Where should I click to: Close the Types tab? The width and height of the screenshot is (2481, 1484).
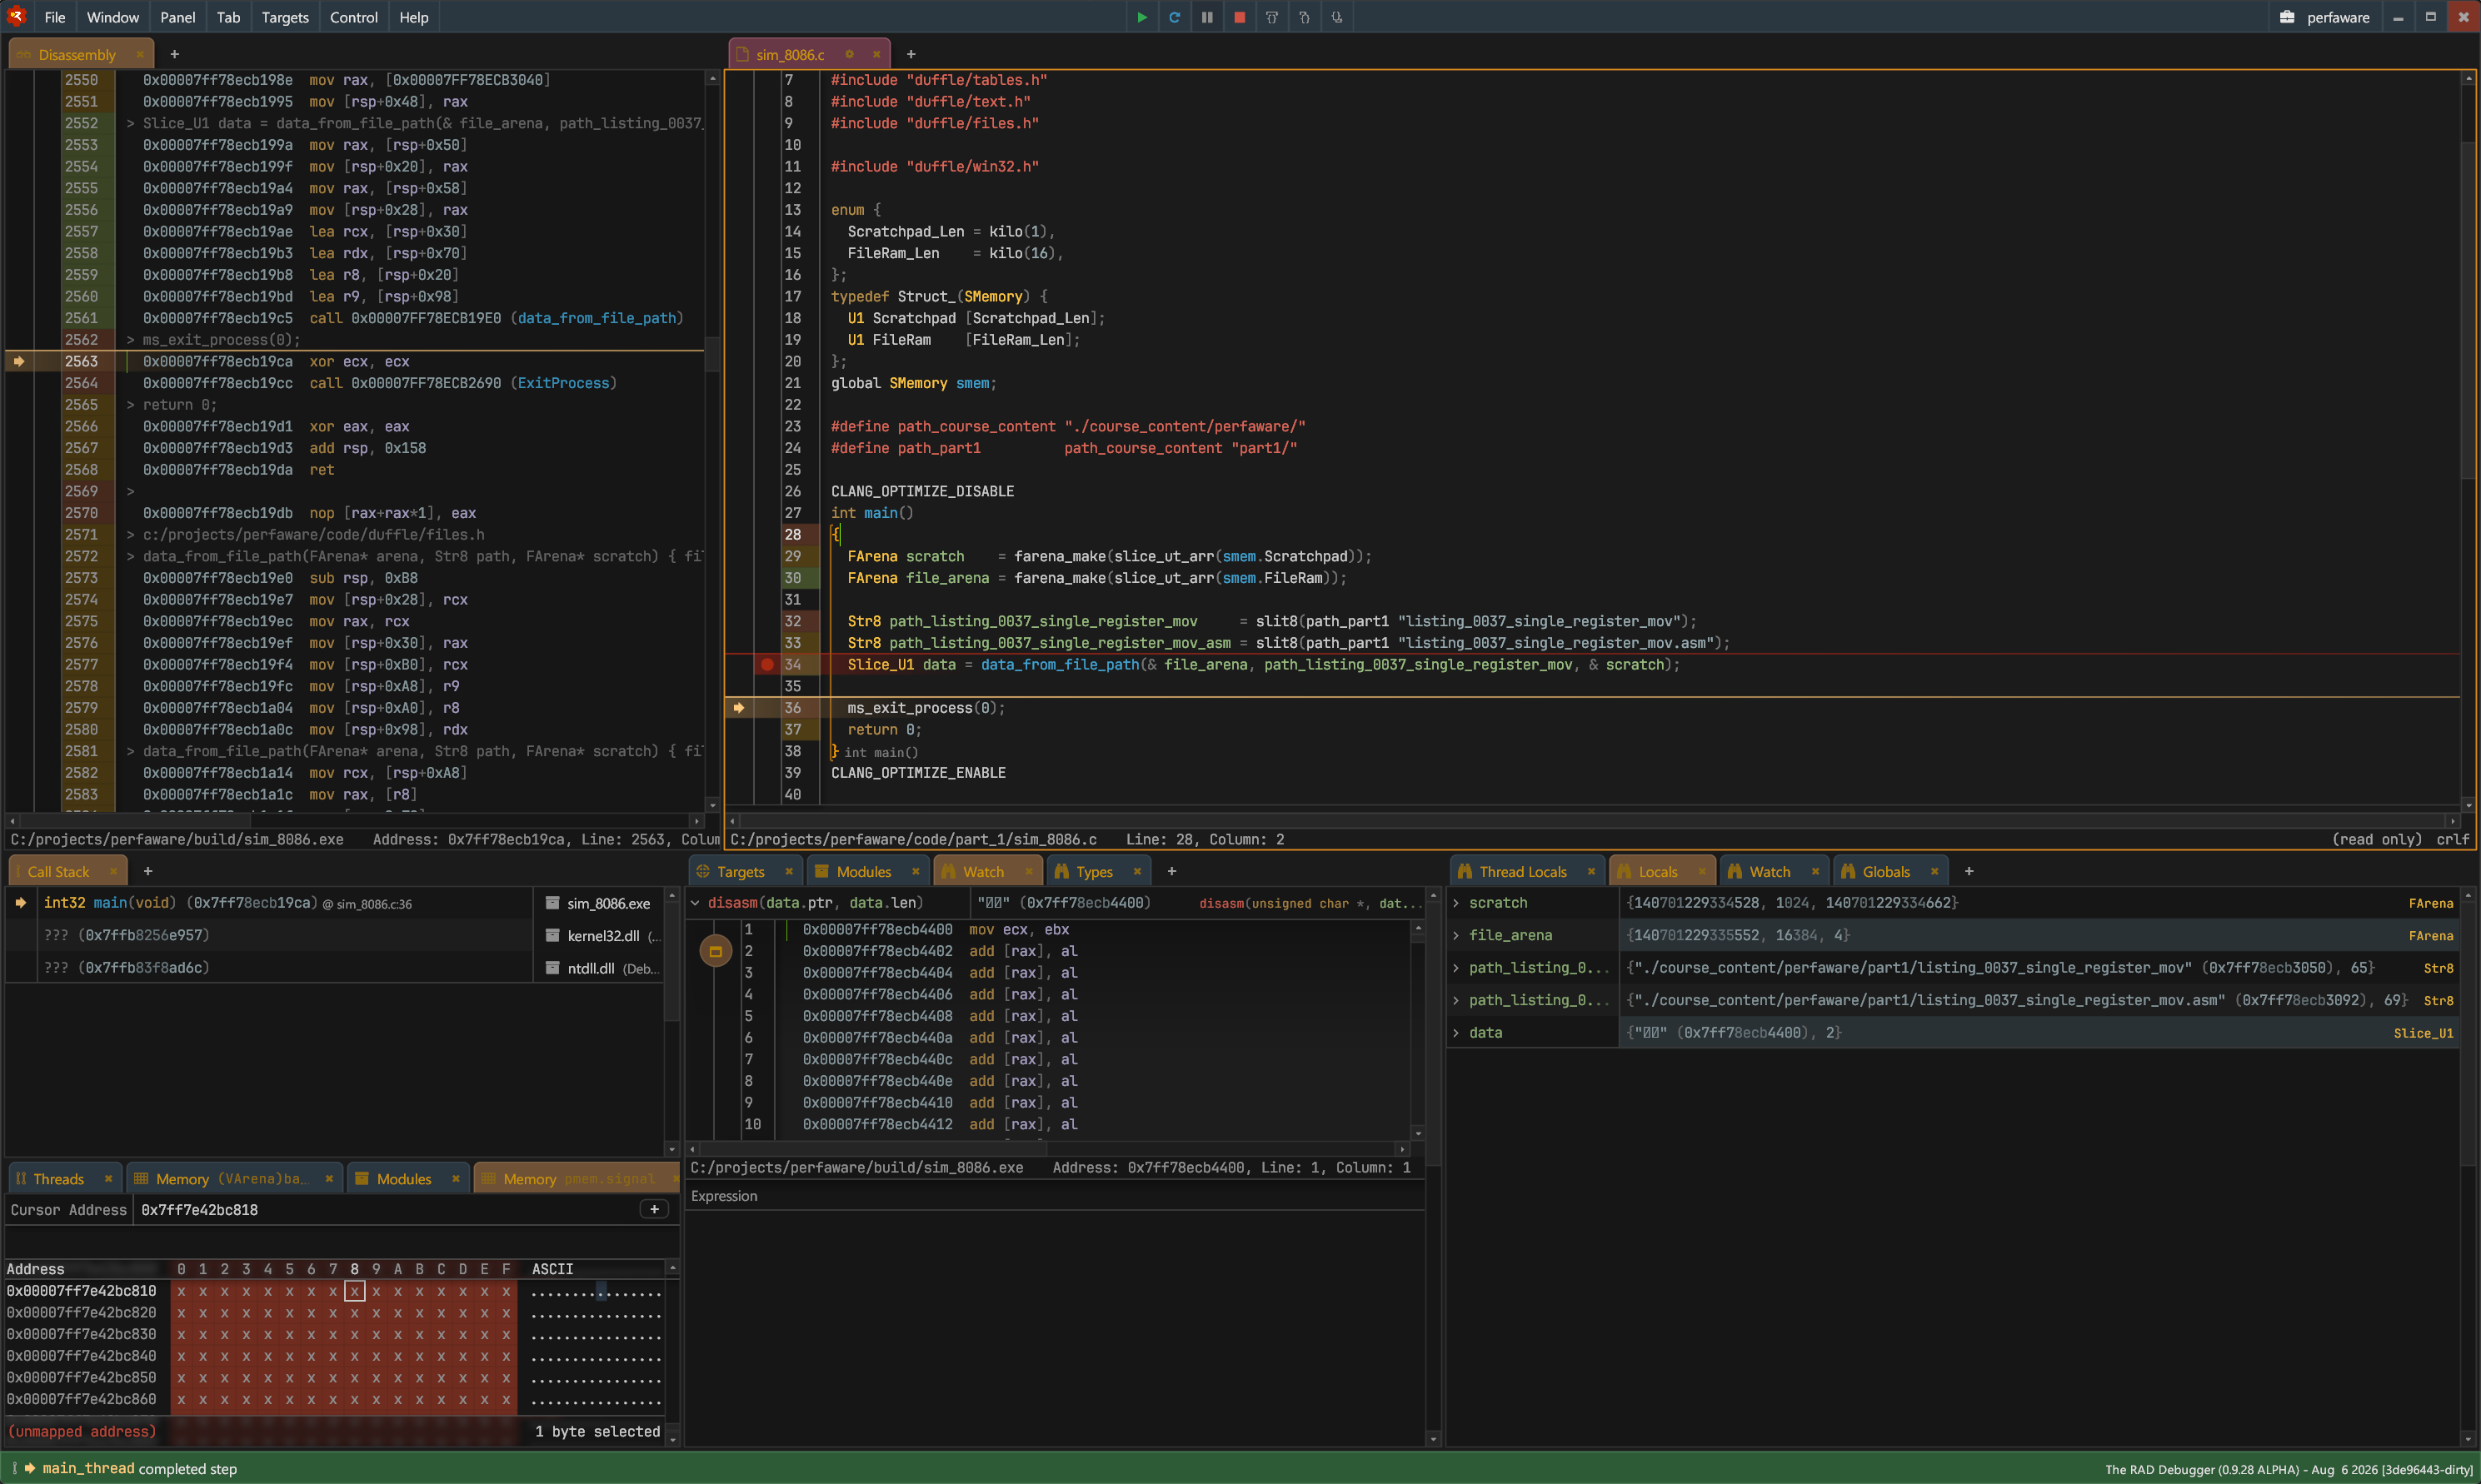pyautogui.click(x=1137, y=871)
